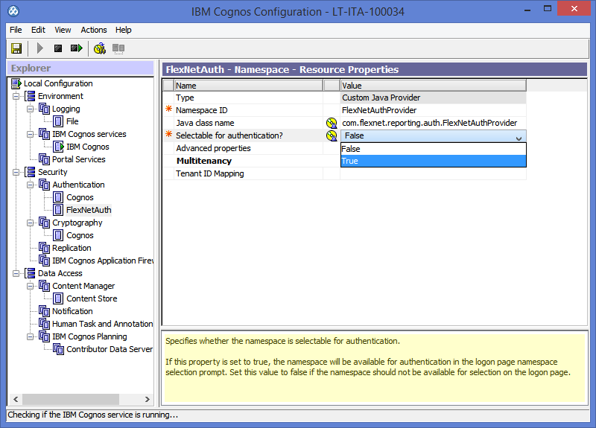
Task: Click the Local Configuration root icon
Action: pyautogui.click(x=16, y=83)
